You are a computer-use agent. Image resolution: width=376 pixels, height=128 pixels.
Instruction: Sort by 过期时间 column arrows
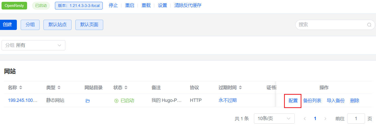point(240,88)
